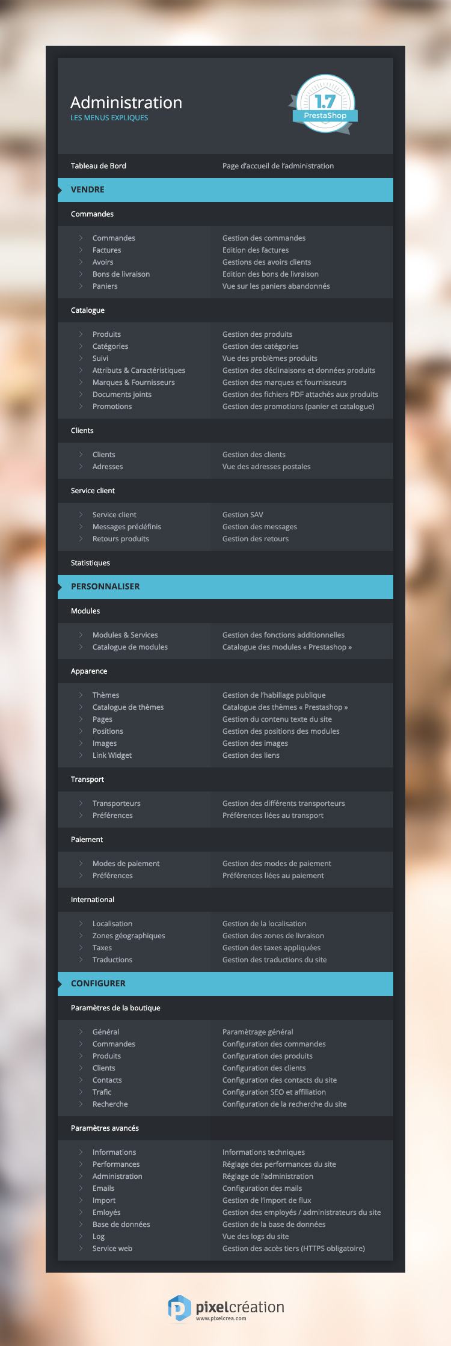The image size is (451, 1346).
Task: Click the arrow beside Transporteurs
Action: [x=81, y=804]
